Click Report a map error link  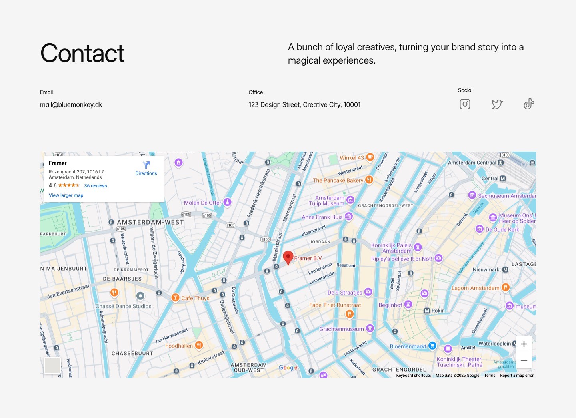[517, 376]
